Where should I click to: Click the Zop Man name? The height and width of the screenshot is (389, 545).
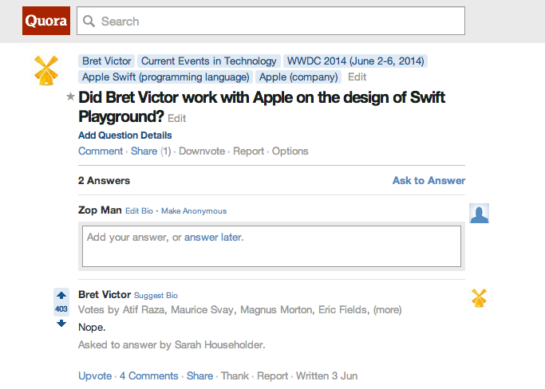pyautogui.click(x=100, y=210)
